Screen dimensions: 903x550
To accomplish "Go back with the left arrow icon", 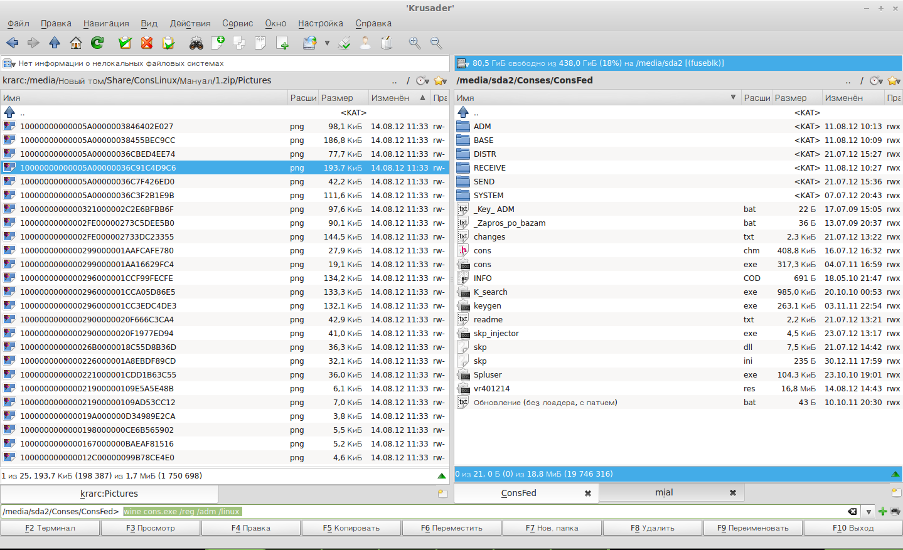I will [12, 43].
